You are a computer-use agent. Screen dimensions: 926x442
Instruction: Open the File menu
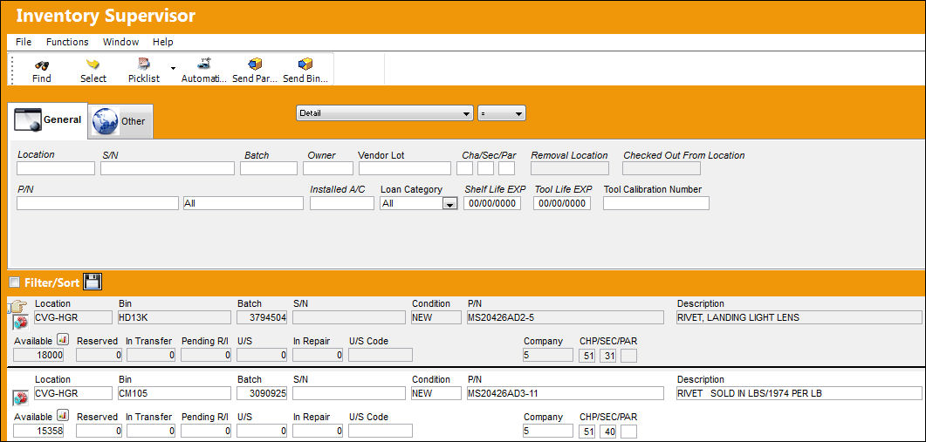24,42
